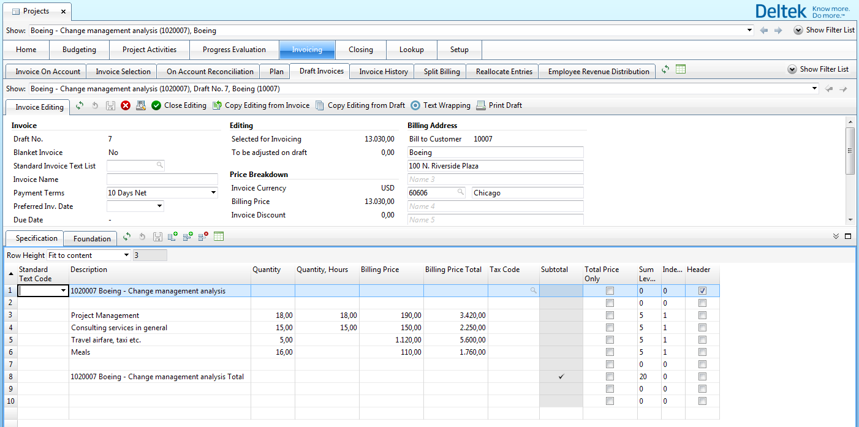
Task: Click refresh icon next to Invoice Editing tab
Action: [80, 105]
